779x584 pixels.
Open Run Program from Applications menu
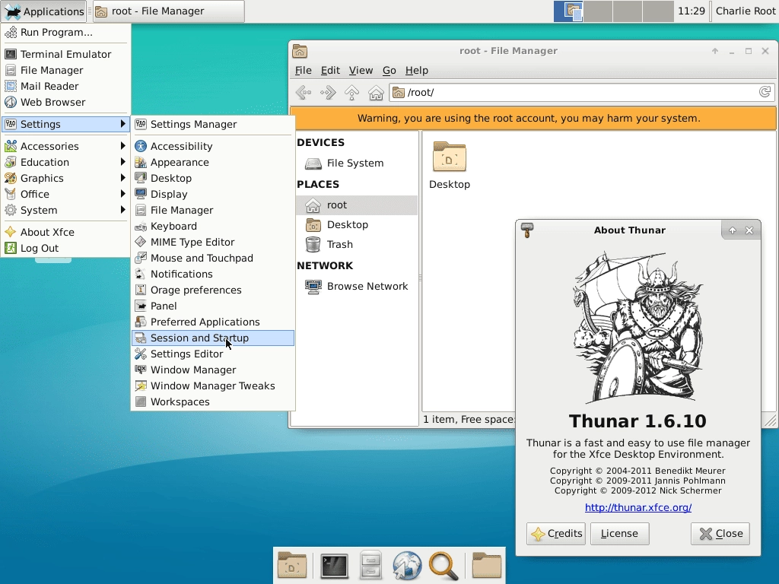point(65,33)
